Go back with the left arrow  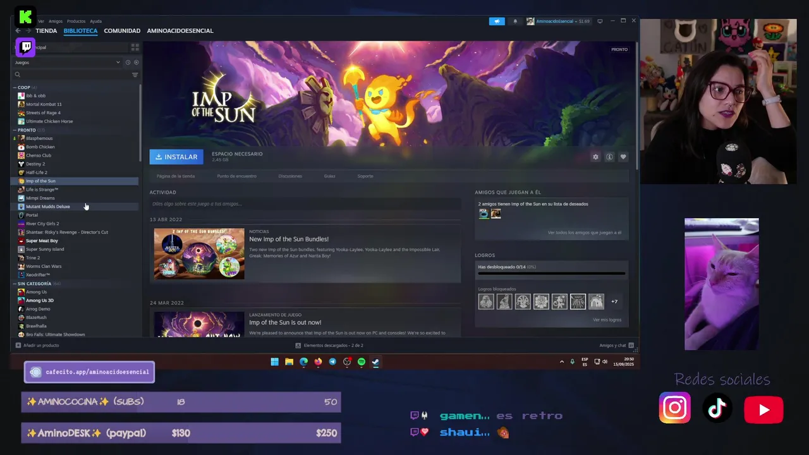point(18,30)
